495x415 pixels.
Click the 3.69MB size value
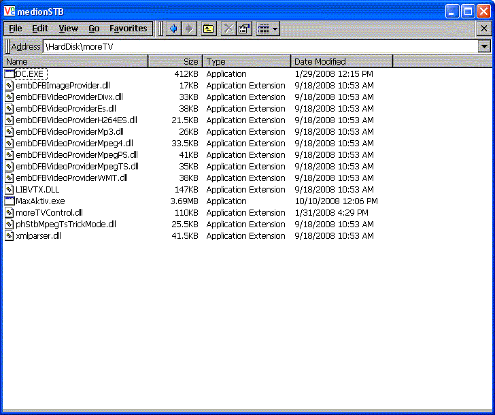pyautogui.click(x=184, y=201)
